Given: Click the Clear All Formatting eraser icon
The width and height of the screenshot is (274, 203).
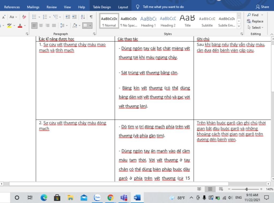Looking at the screenshot, I should pos(24,17).
